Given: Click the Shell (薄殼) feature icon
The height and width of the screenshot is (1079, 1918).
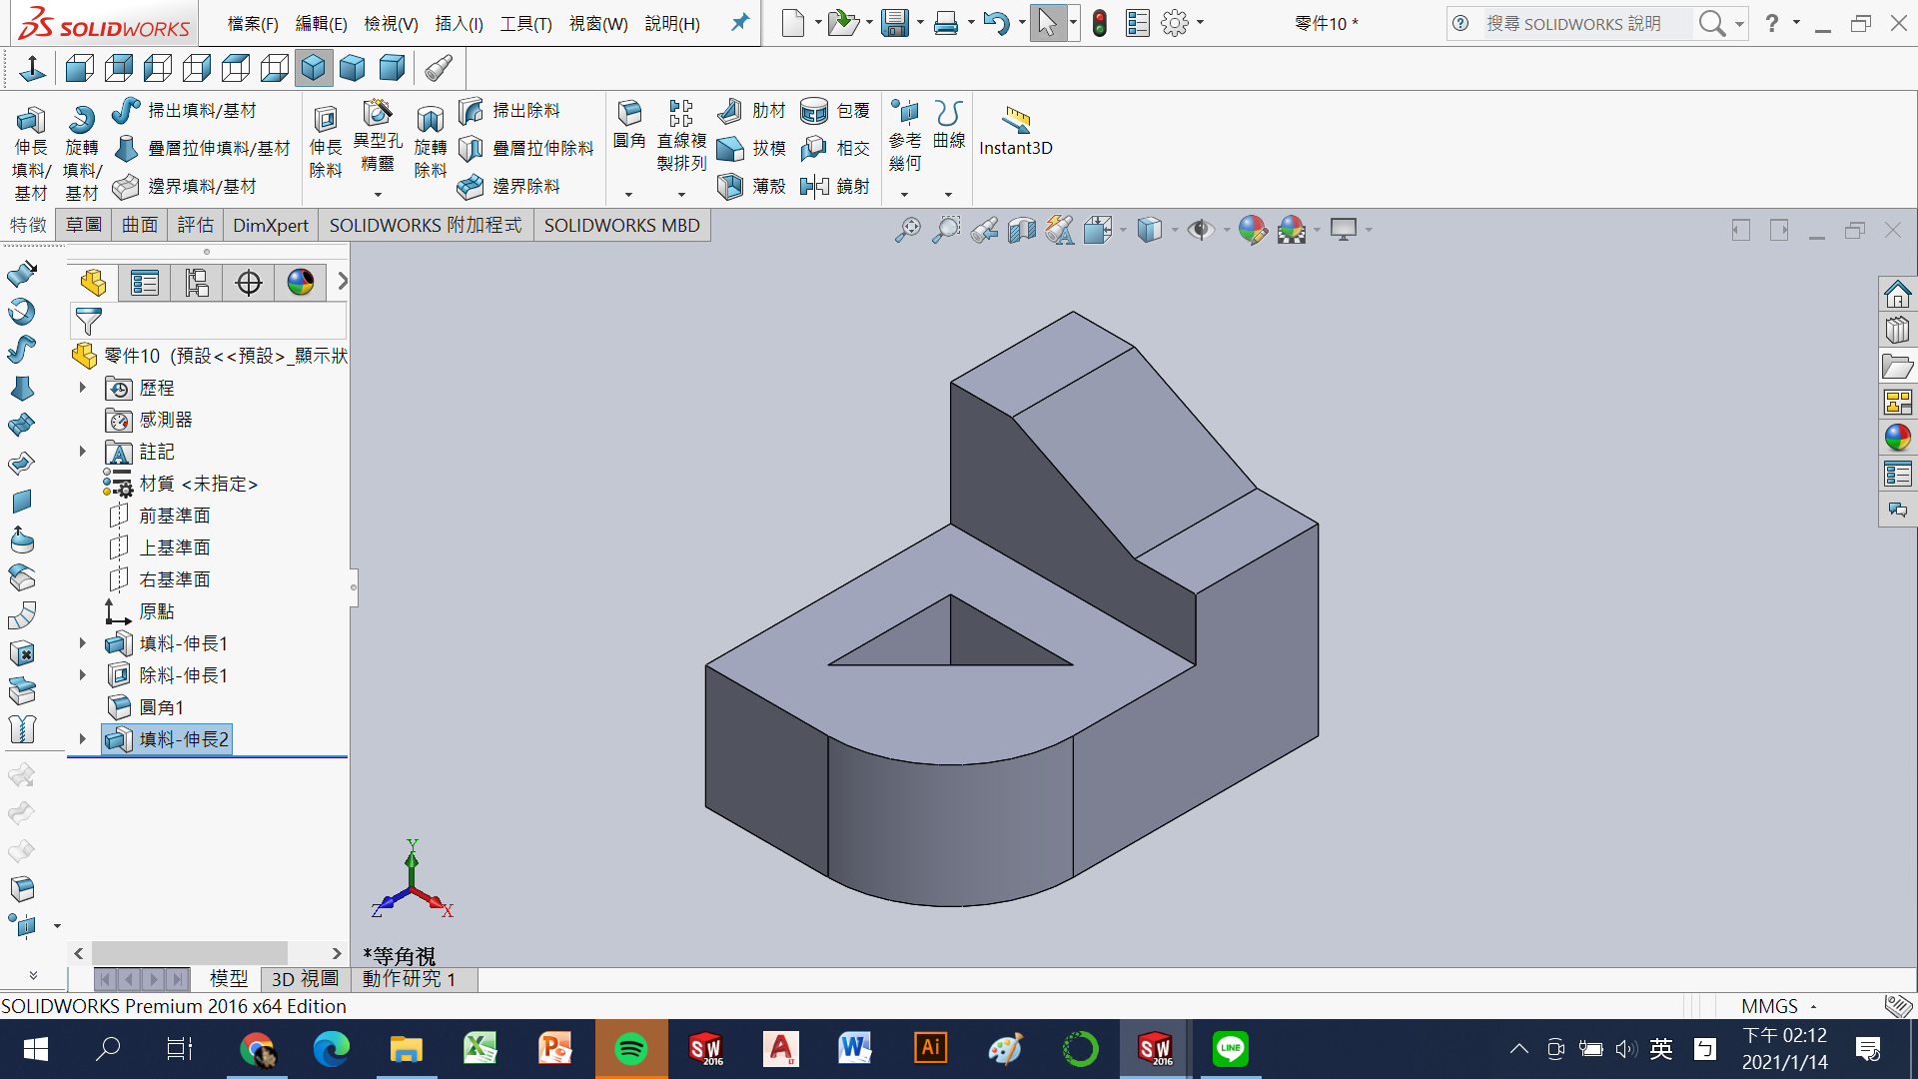Looking at the screenshot, I should 730,186.
